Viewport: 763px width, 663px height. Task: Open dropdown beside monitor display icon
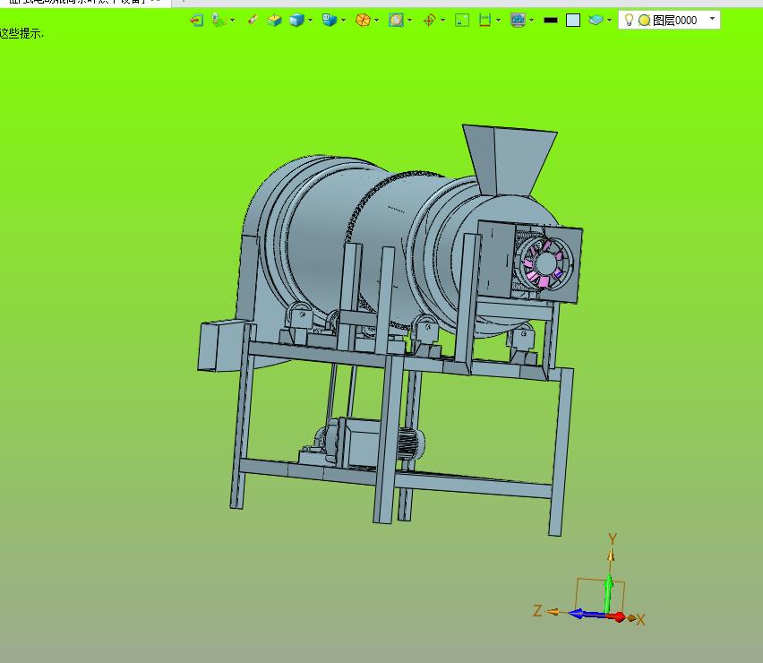pos(531,21)
